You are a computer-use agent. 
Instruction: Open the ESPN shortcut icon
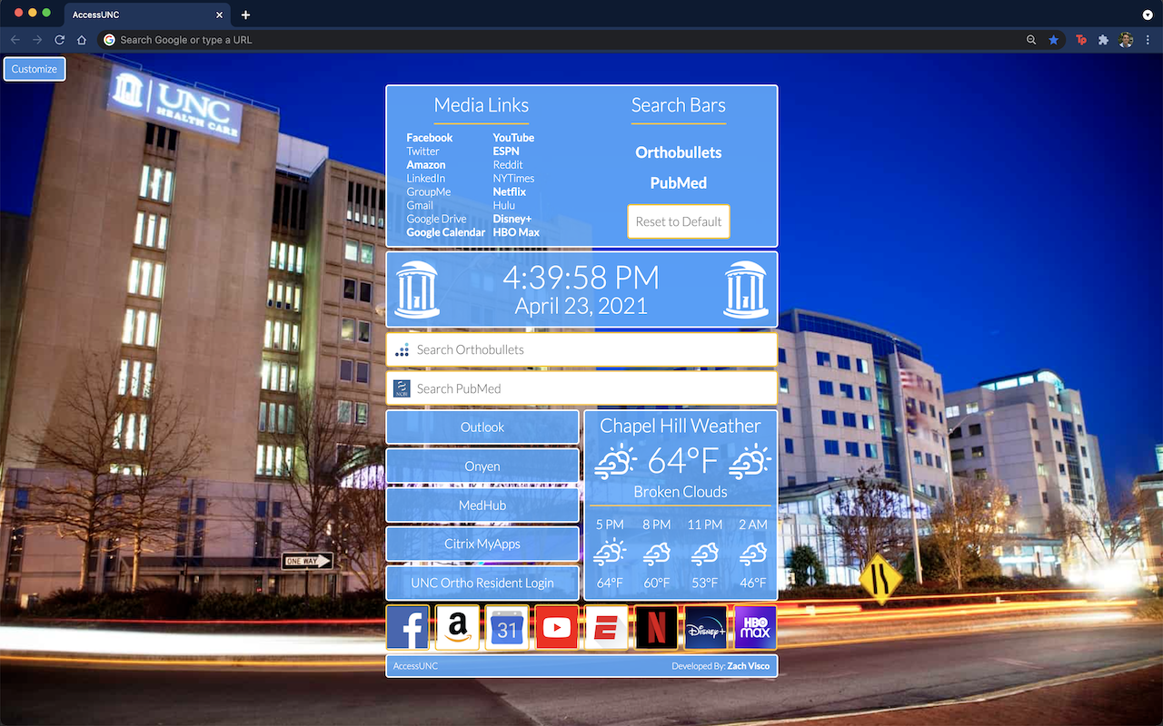pos(606,628)
